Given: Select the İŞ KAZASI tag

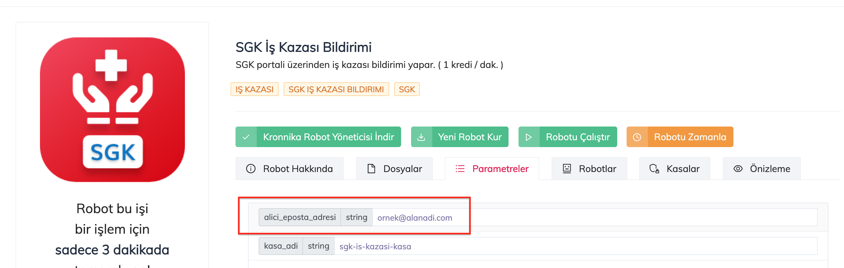Looking at the screenshot, I should click(254, 89).
